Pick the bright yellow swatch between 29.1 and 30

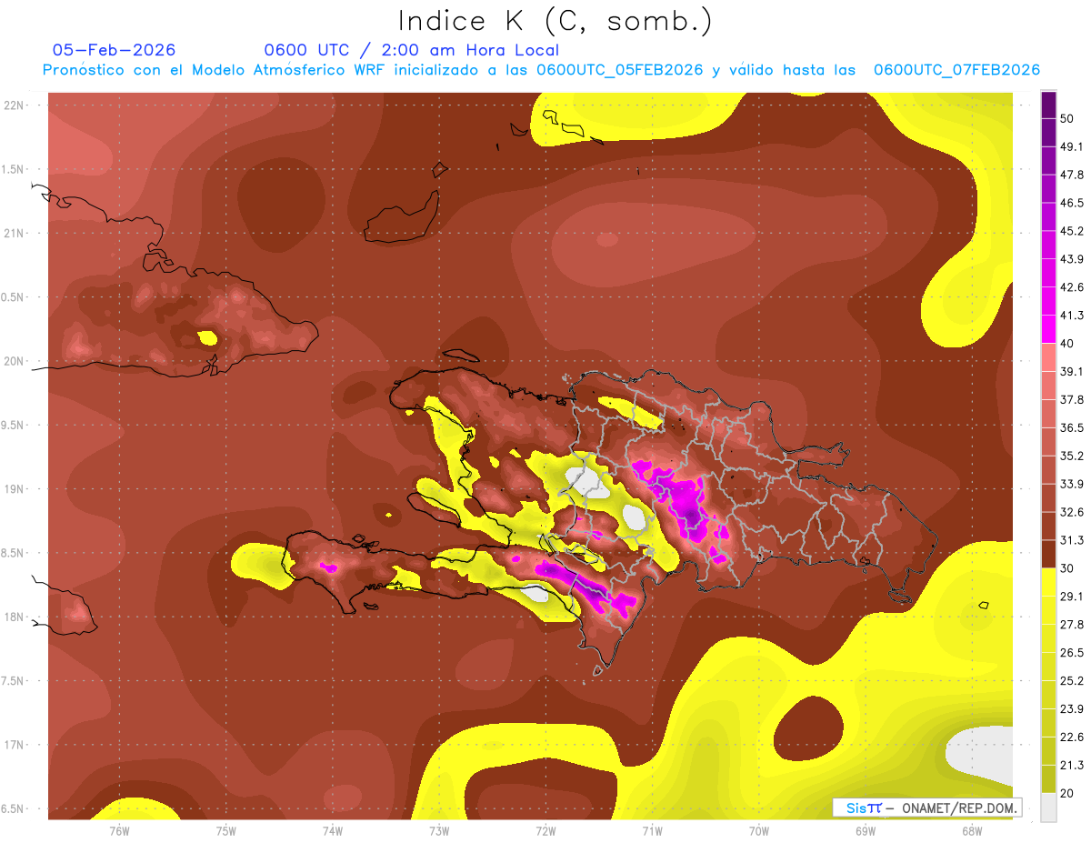pyautogui.click(x=1048, y=582)
